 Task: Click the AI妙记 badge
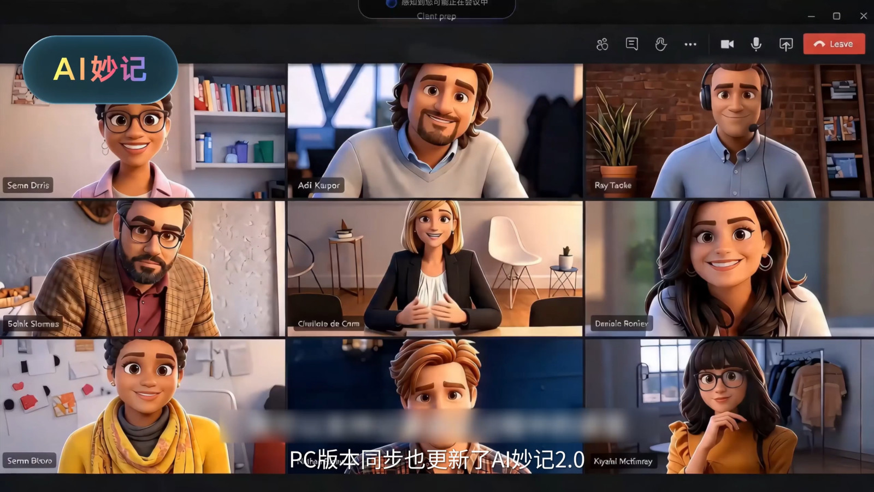pos(101,69)
